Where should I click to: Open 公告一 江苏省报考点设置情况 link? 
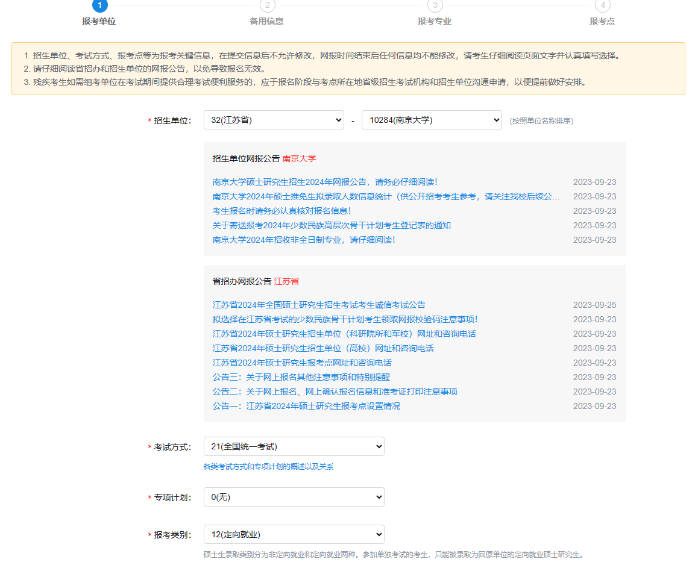click(306, 406)
